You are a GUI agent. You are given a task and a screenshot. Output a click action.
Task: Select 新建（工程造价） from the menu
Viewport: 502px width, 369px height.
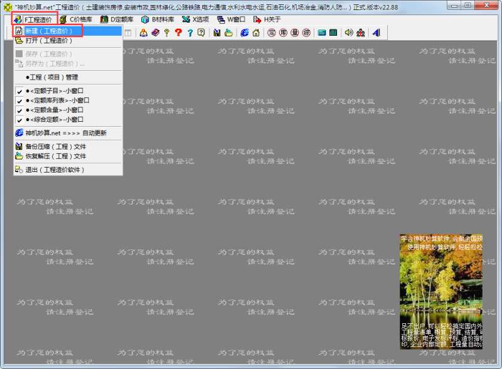[x=49, y=31]
